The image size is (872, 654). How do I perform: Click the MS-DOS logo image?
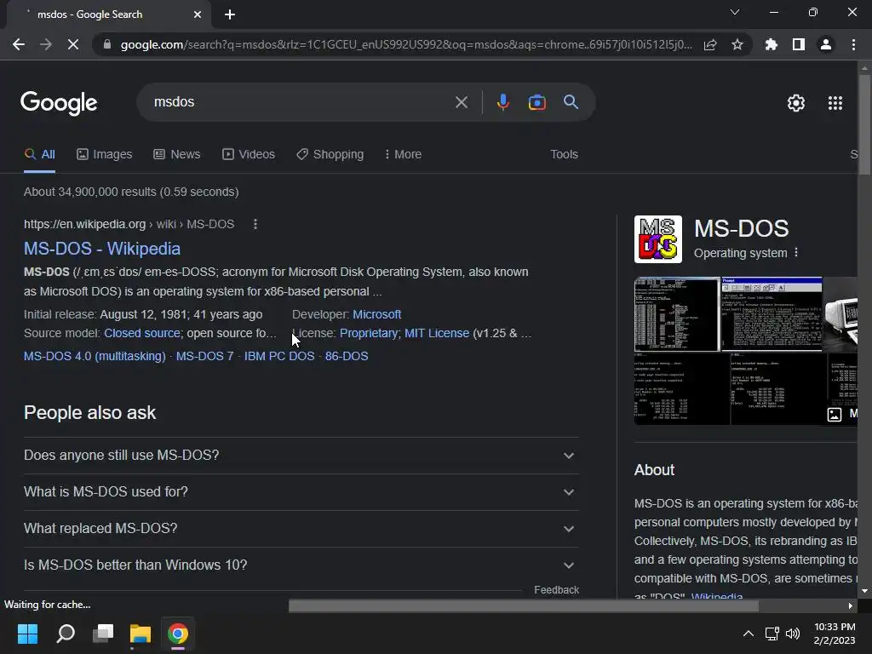pyautogui.click(x=658, y=239)
